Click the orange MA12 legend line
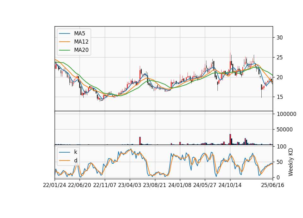The width and height of the screenshot is (303, 218). point(64,42)
